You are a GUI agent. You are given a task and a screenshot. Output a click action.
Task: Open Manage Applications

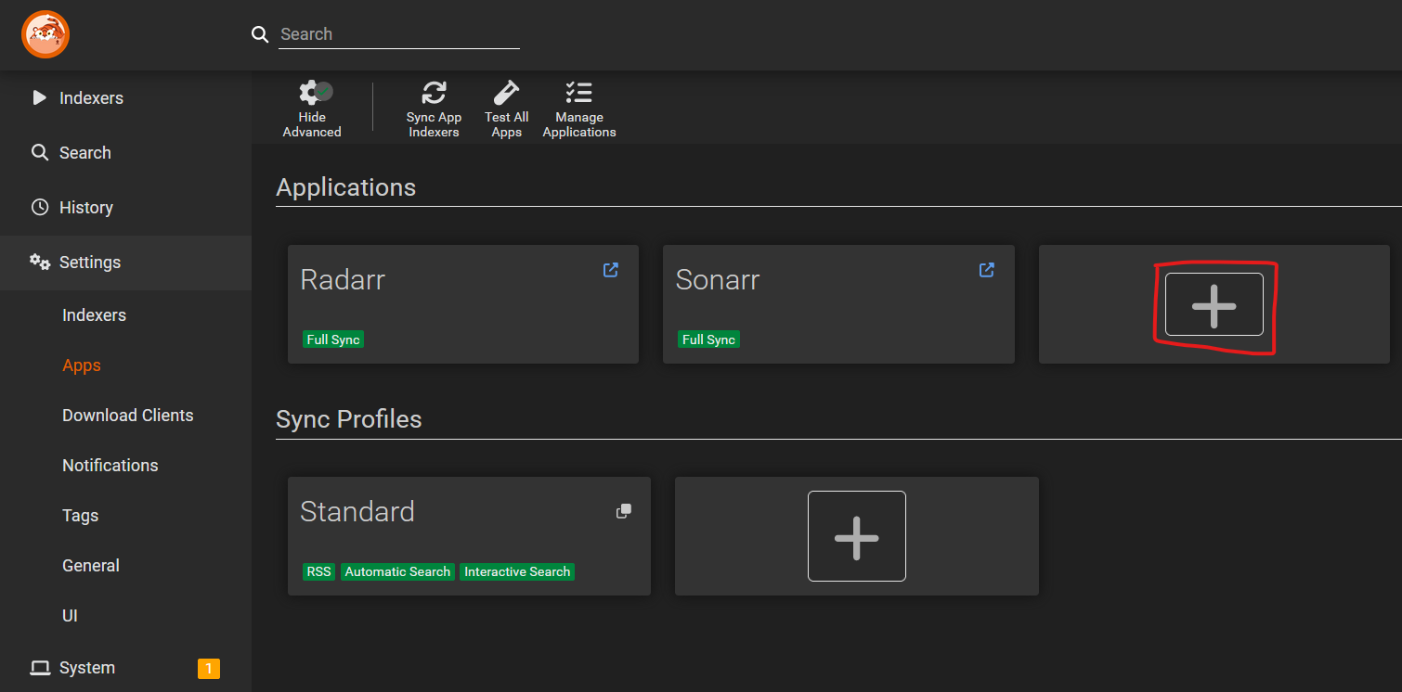click(579, 109)
